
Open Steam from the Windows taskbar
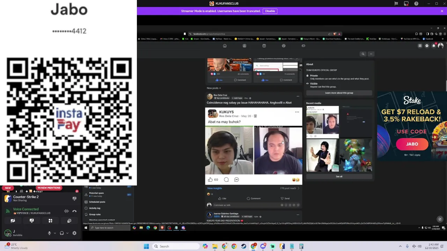click(x=243, y=246)
